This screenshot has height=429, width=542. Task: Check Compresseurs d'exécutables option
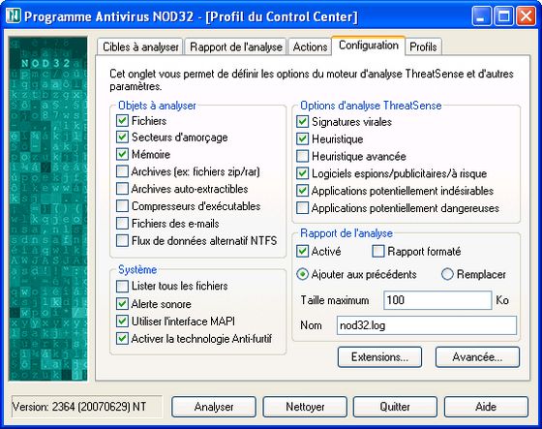tap(122, 206)
